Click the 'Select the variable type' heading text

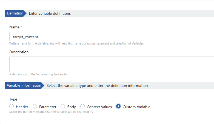click(97, 85)
